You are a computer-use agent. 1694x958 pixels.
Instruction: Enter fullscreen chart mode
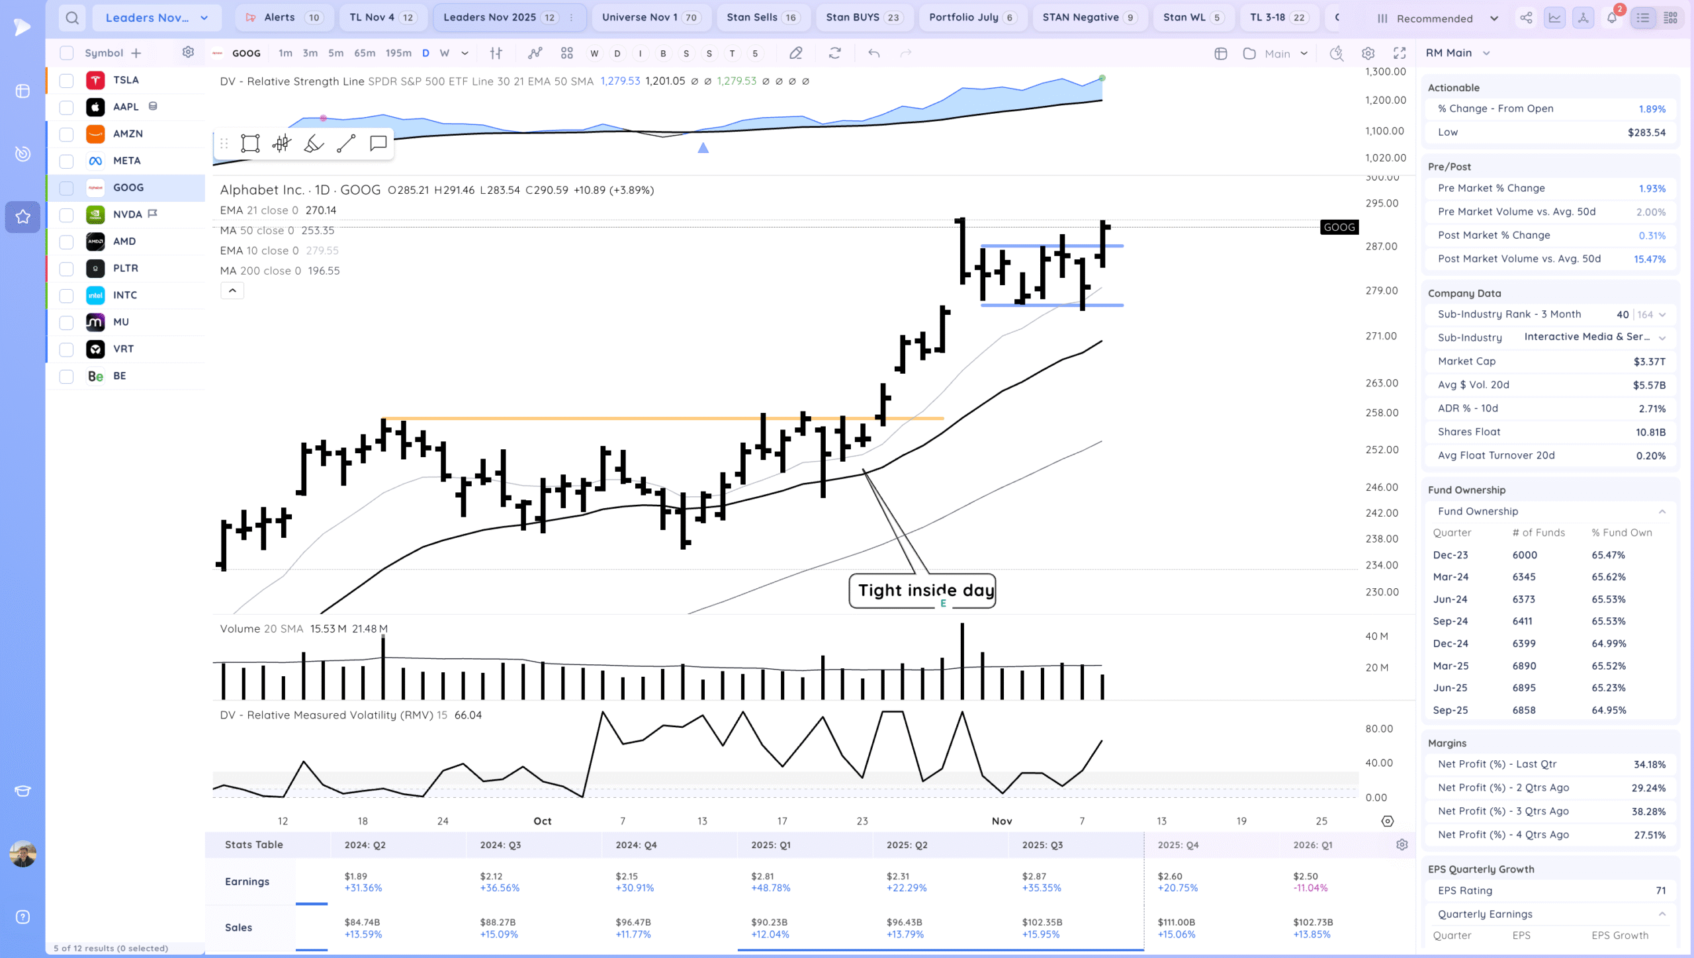point(1400,53)
